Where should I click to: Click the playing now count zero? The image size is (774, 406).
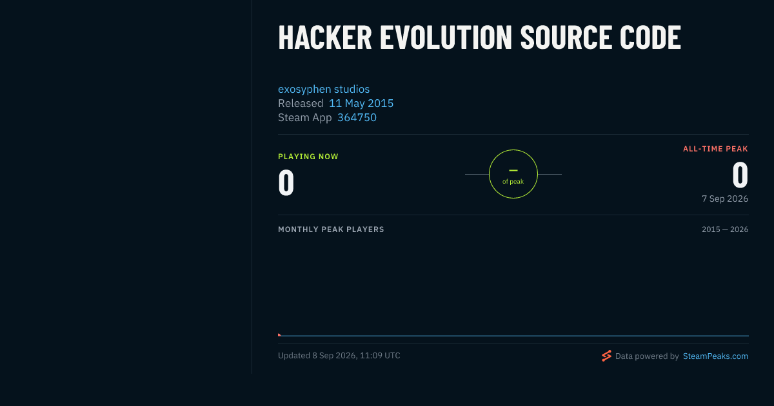tap(286, 182)
